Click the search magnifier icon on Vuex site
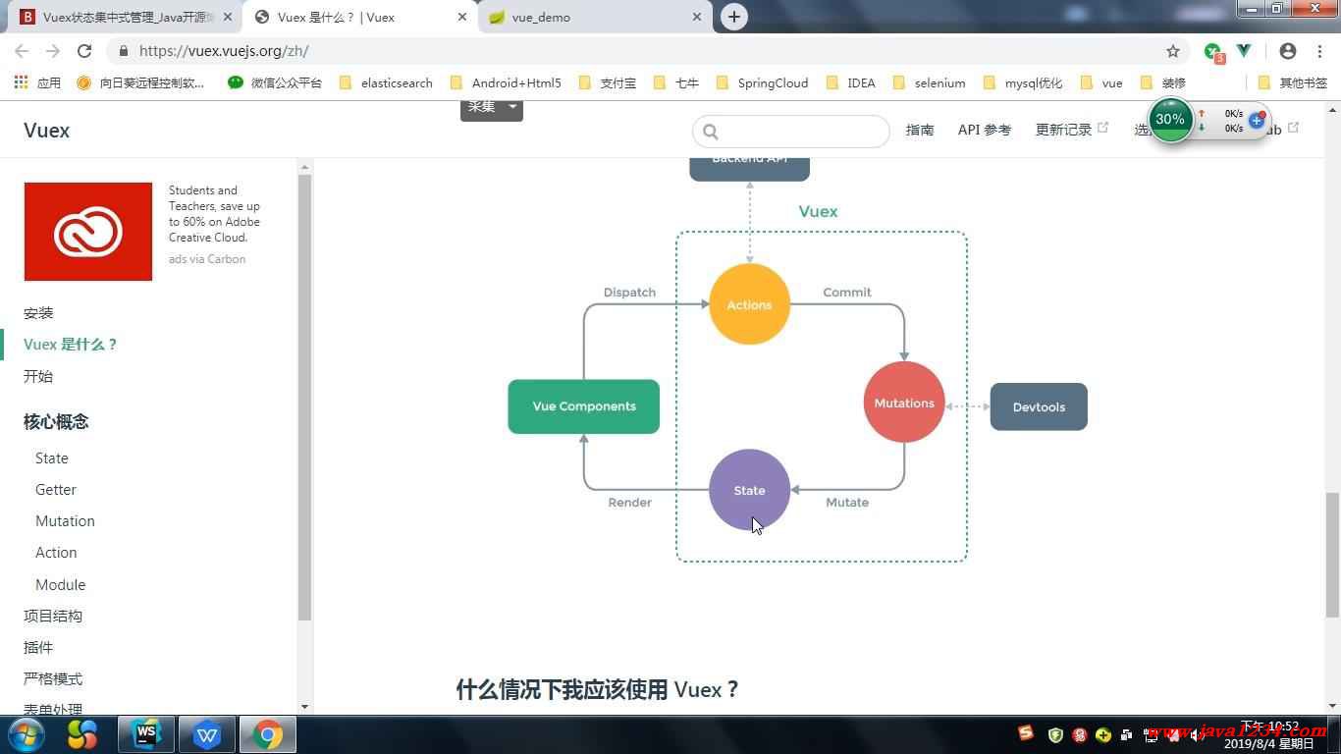 point(711,131)
